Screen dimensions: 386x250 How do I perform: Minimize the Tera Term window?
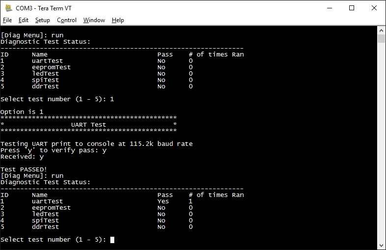tap(329, 8)
